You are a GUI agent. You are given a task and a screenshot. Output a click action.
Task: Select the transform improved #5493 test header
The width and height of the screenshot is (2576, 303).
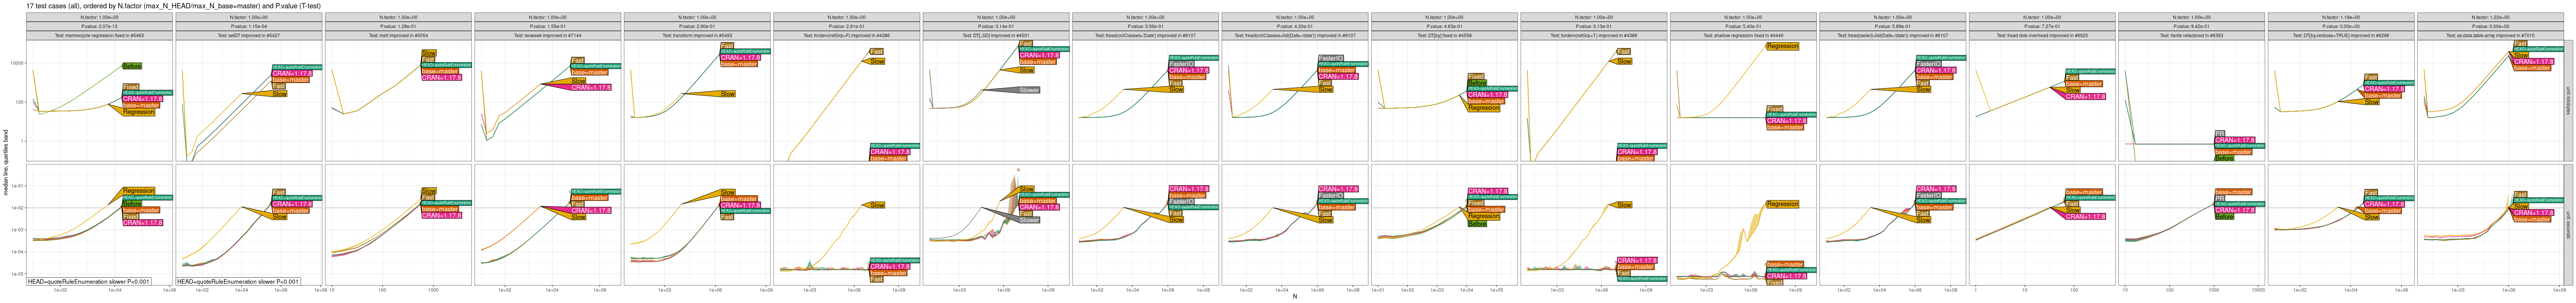pos(697,35)
